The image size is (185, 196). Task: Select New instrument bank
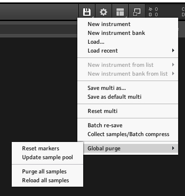[x=128, y=33]
